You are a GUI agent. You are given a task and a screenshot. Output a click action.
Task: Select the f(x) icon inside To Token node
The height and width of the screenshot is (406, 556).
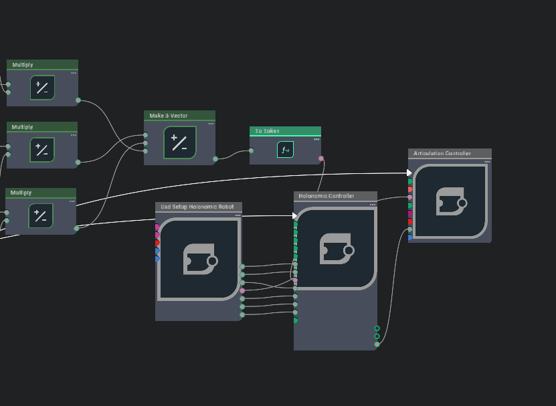coord(285,150)
